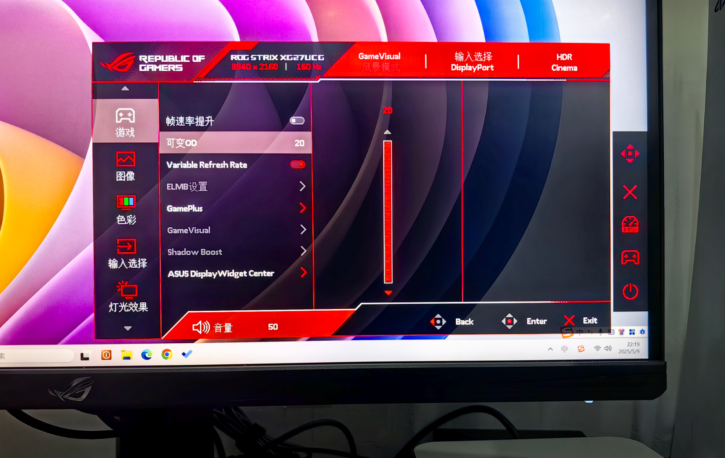The image size is (725, 458).
Task: Click the Windows taskbar search box
Action: click(x=37, y=355)
